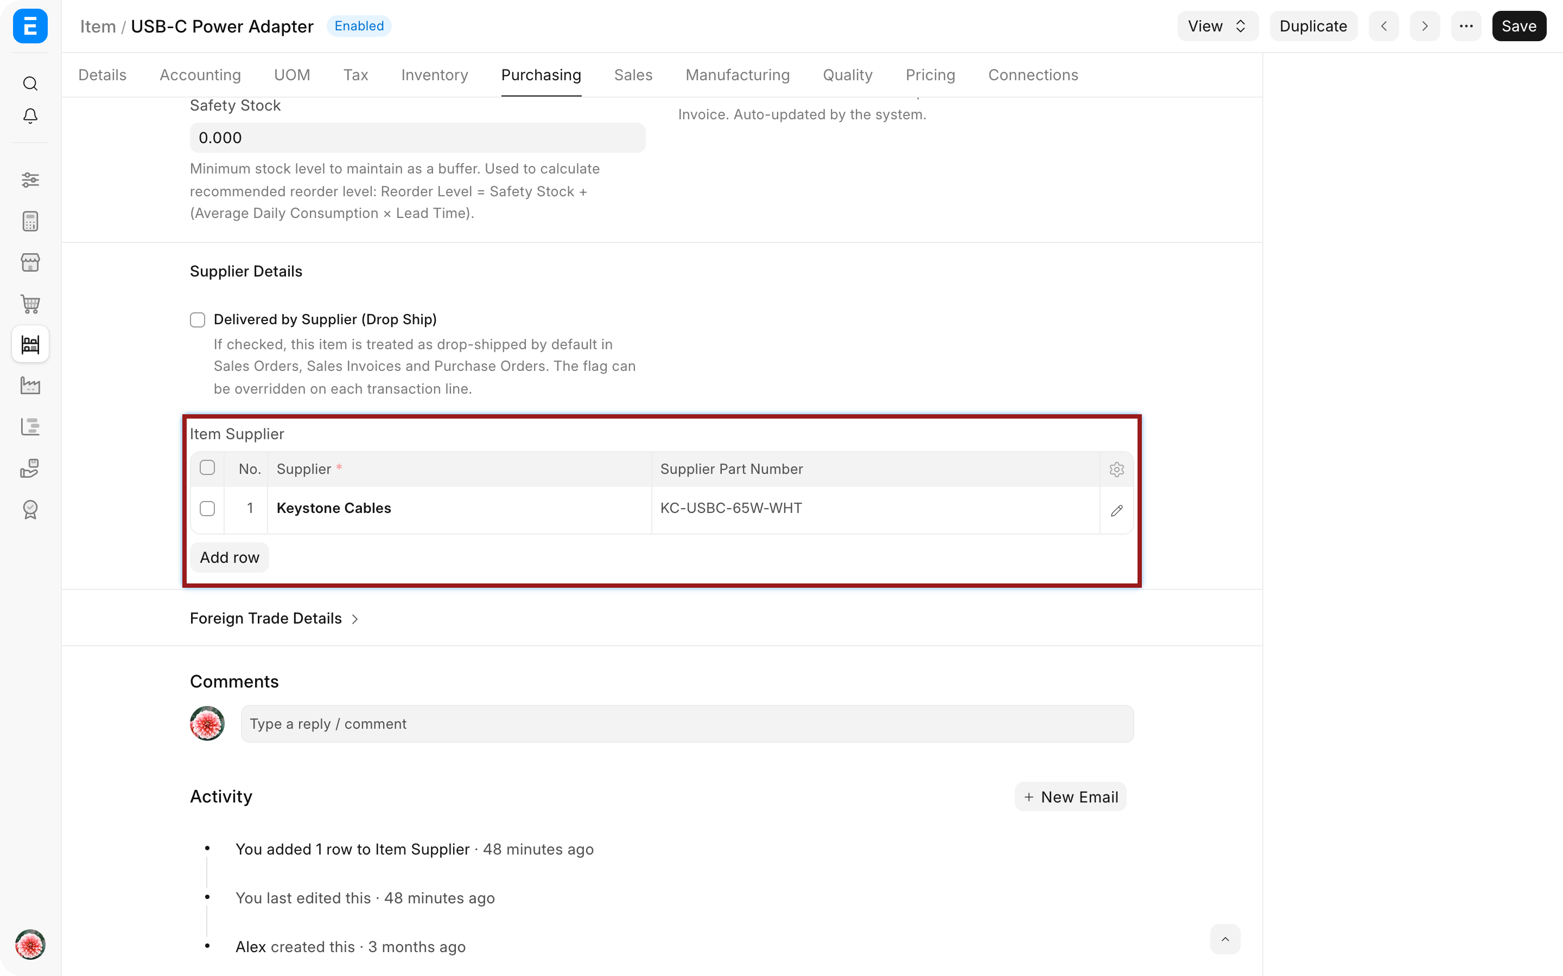Click the New Email button
The height and width of the screenshot is (976, 1563).
(1071, 797)
